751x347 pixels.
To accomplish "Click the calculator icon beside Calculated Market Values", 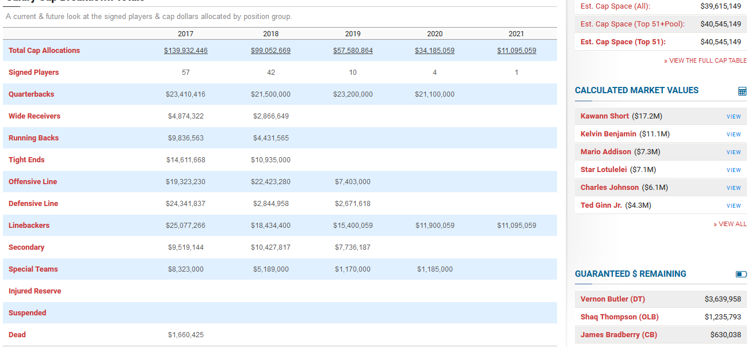I will 742,91.
